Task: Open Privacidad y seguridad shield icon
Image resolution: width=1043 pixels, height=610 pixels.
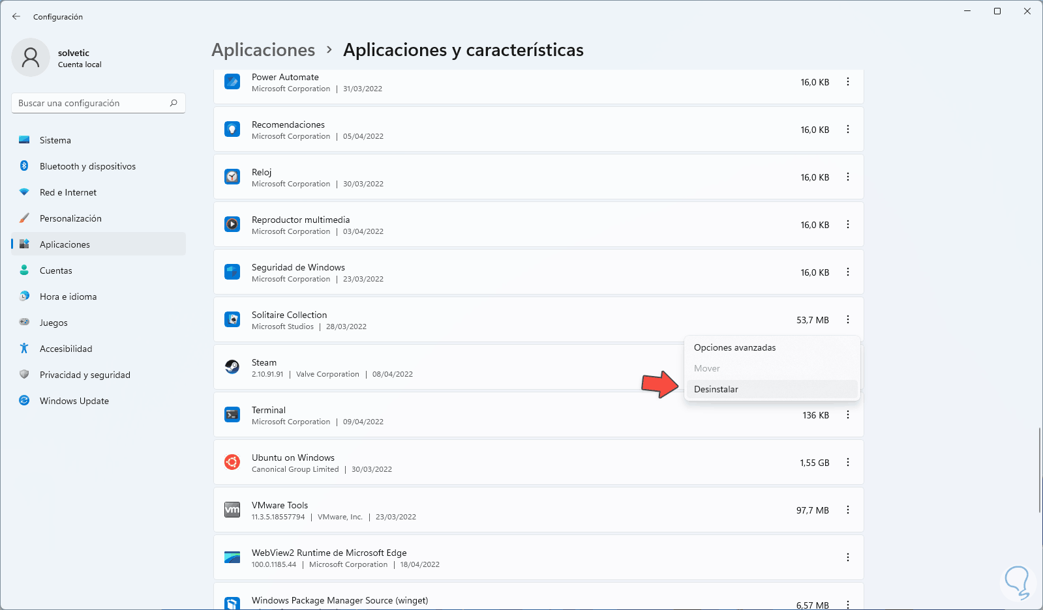Action: click(24, 375)
